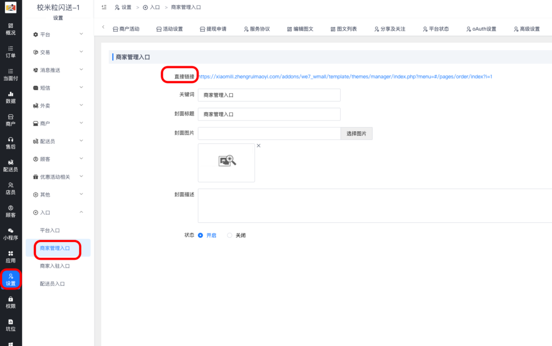552x346 pixels.
Task: Select the 关闭 status option
Action: (x=230, y=235)
